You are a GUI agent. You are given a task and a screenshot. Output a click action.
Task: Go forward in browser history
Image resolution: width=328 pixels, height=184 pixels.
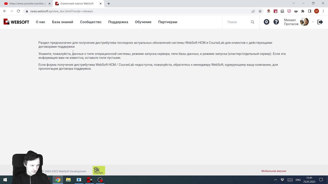tap(12, 11)
